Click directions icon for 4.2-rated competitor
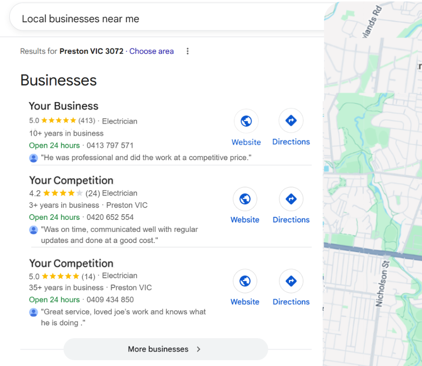The image size is (422, 366). (291, 199)
